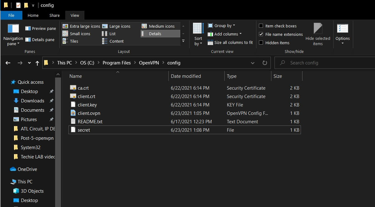Show Hidden items
Screen dimensions: 375x207
(261, 43)
